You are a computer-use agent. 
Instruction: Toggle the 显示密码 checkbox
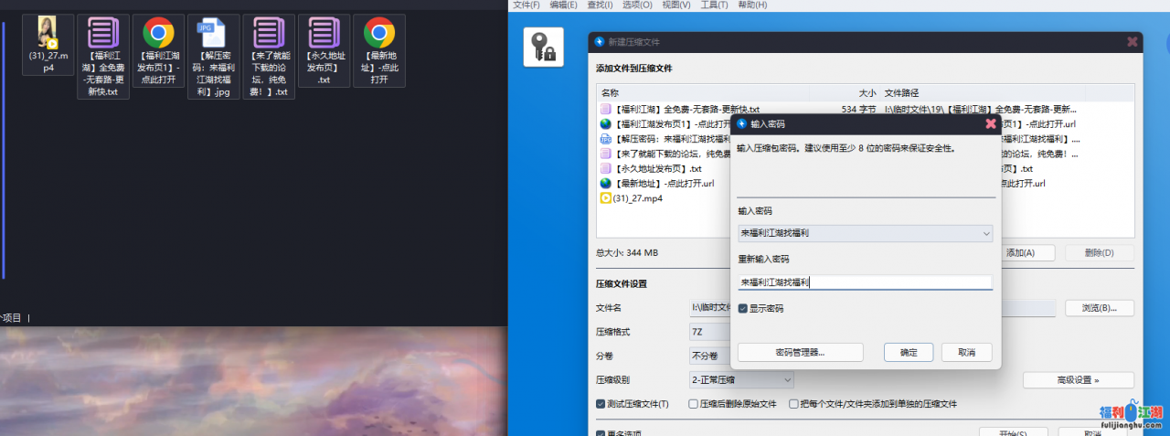click(743, 309)
